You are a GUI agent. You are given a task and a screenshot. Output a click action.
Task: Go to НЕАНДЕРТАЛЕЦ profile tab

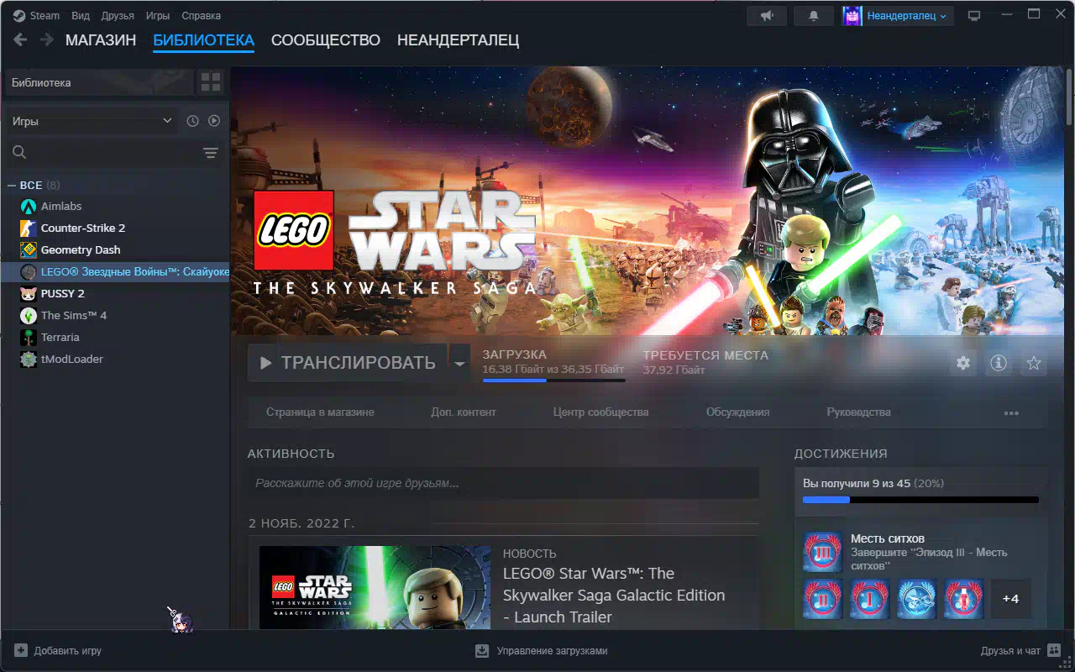tap(458, 40)
